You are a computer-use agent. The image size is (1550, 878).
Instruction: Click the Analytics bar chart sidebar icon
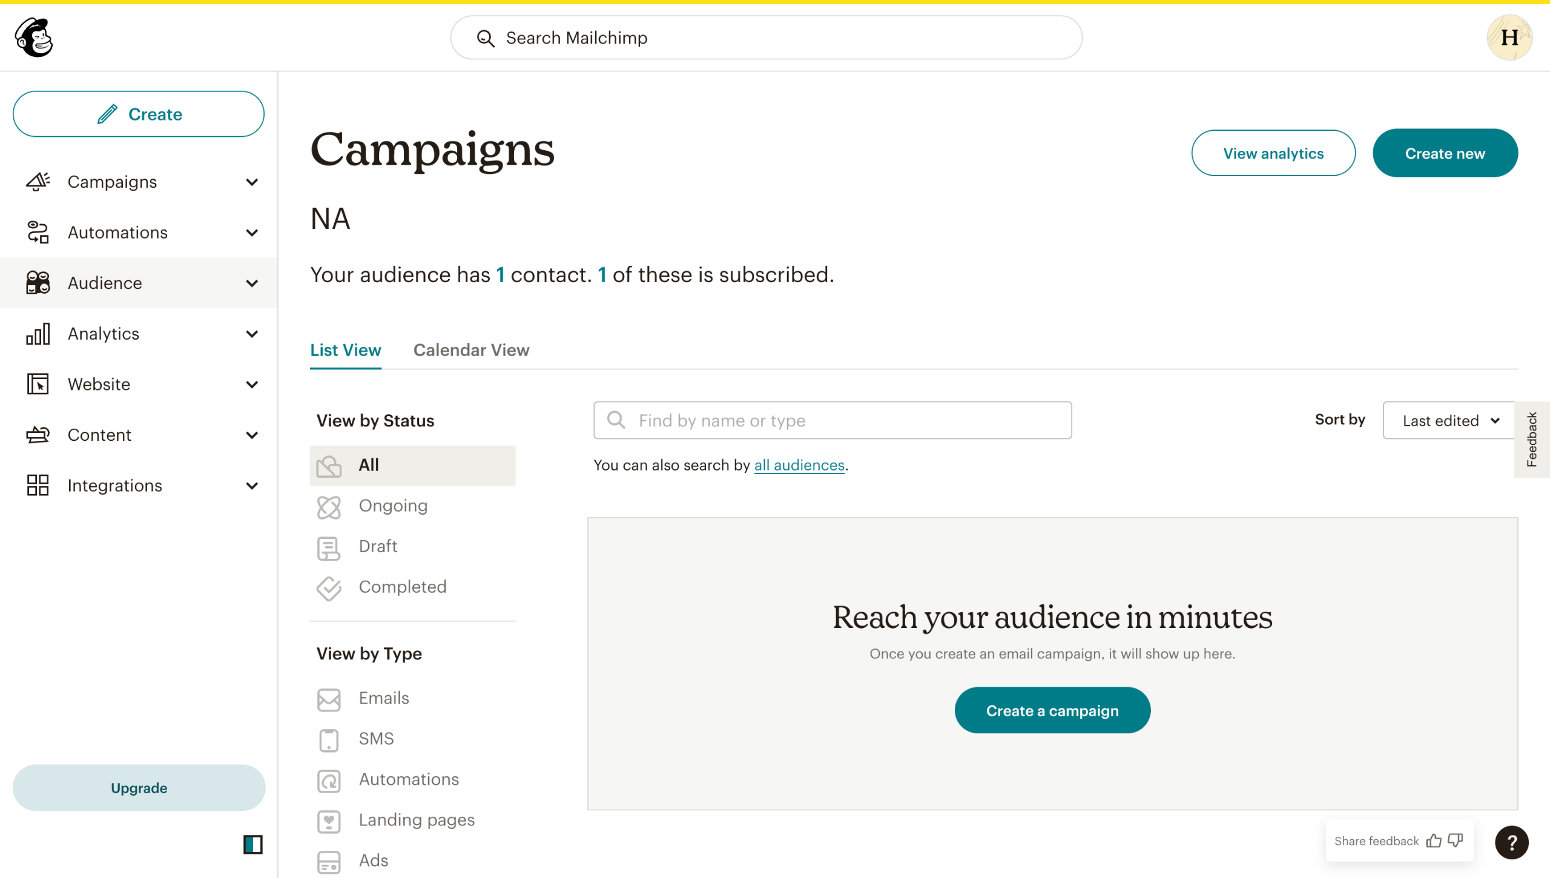point(38,334)
